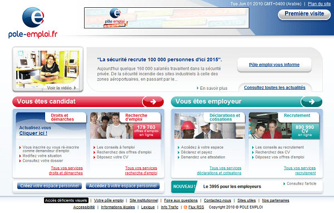Screen dimensions: 334x213
Task: Click the Cliquer ici ! link
Action: pos(33,133)
